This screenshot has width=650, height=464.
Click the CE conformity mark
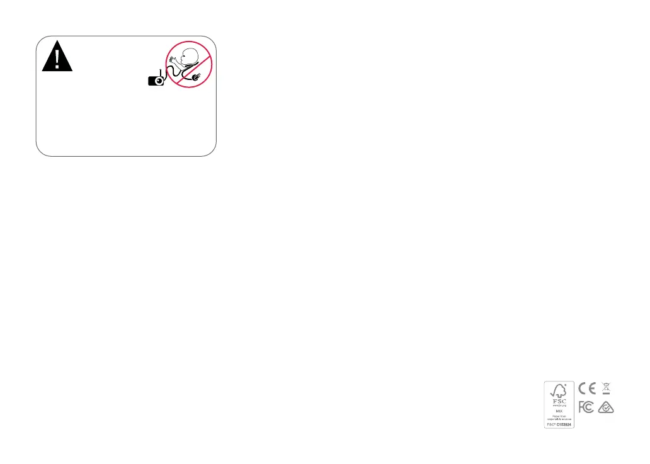[x=587, y=388]
